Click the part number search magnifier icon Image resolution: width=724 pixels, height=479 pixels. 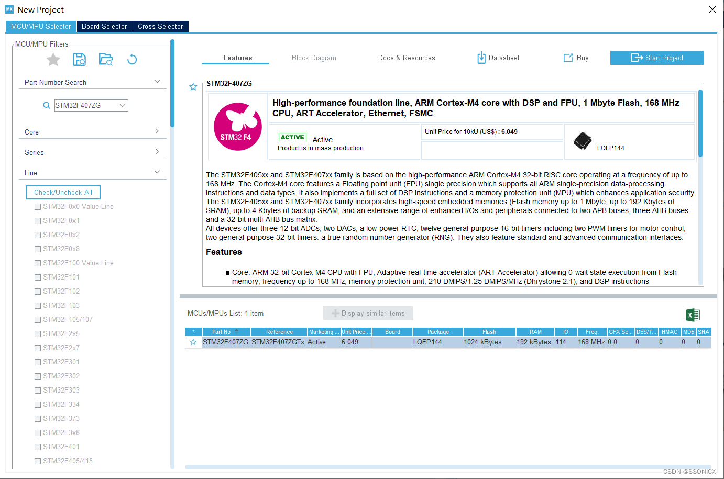(47, 105)
